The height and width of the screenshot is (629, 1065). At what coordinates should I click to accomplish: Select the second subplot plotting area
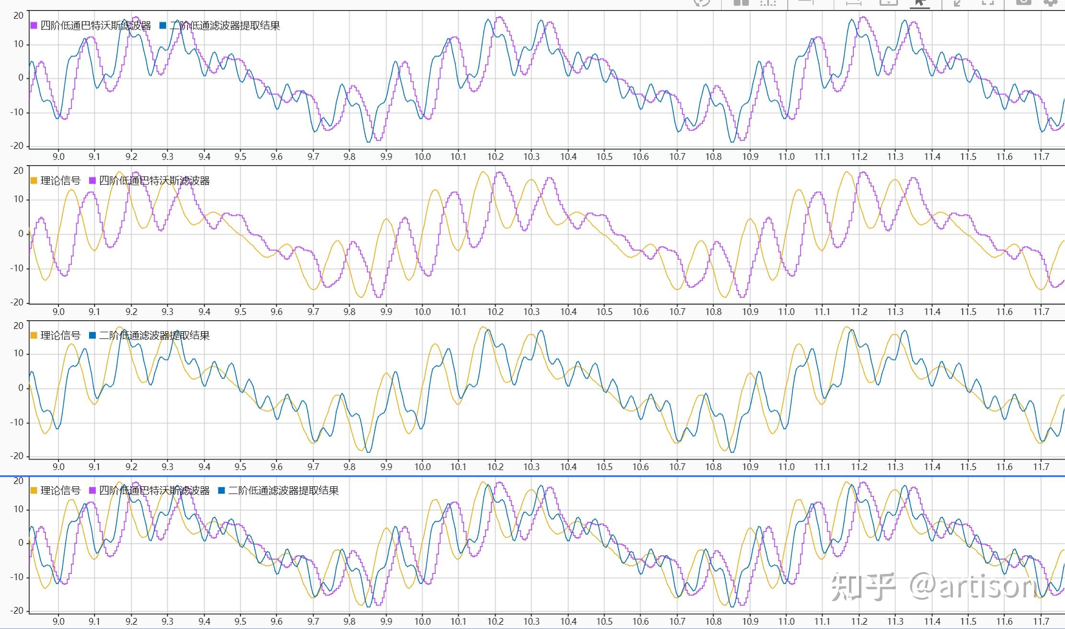click(x=546, y=235)
